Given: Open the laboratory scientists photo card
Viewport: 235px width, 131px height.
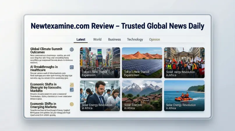Looking at the screenshot, I should click(x=100, y=95).
